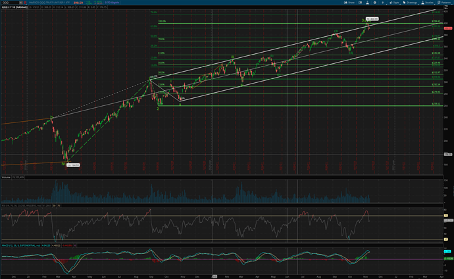Click the green wave label IV near low
The image size is (454, 279).
(x=63, y=164)
